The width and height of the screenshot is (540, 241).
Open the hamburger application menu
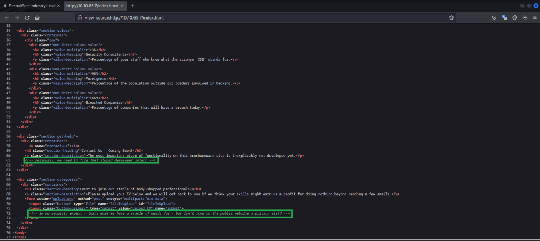(x=534, y=17)
